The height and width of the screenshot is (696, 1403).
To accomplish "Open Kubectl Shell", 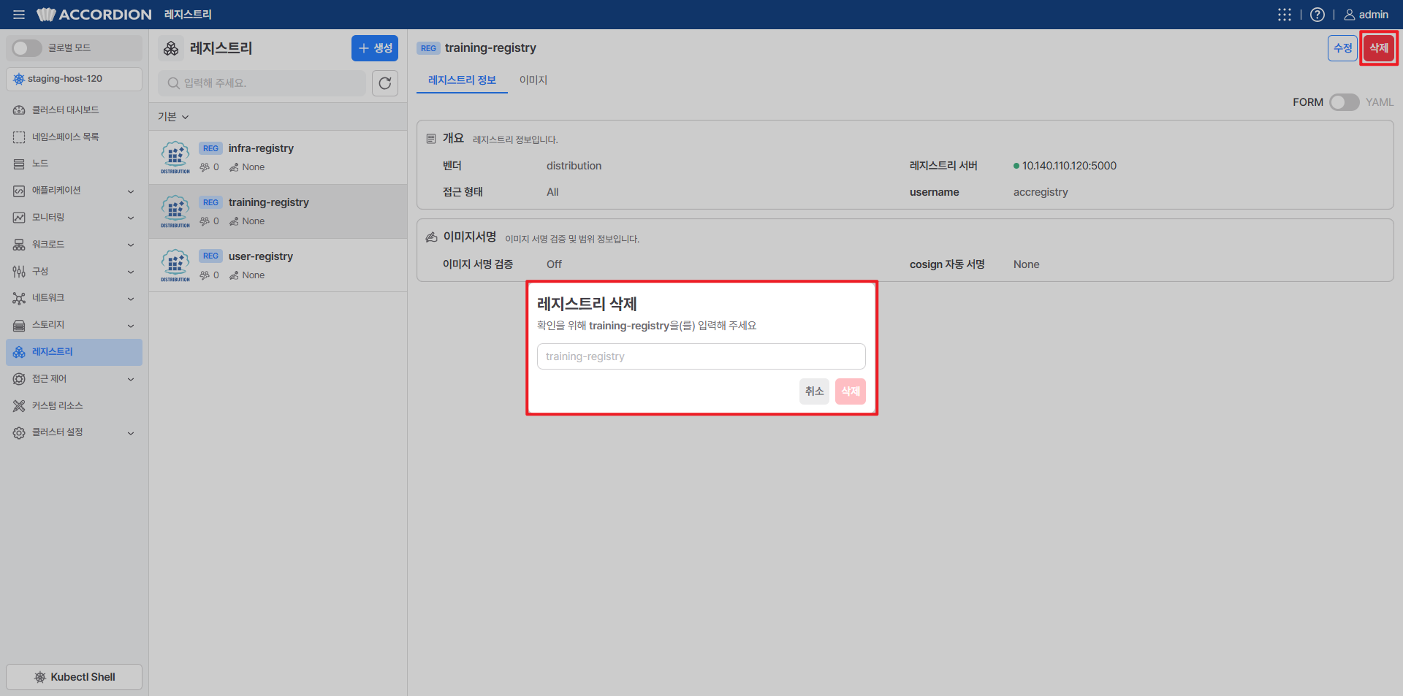I will [74, 677].
